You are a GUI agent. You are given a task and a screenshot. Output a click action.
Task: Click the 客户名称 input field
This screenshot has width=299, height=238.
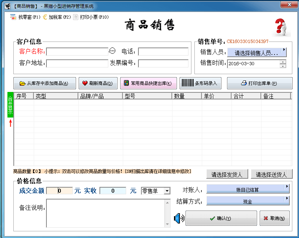(x=77, y=52)
